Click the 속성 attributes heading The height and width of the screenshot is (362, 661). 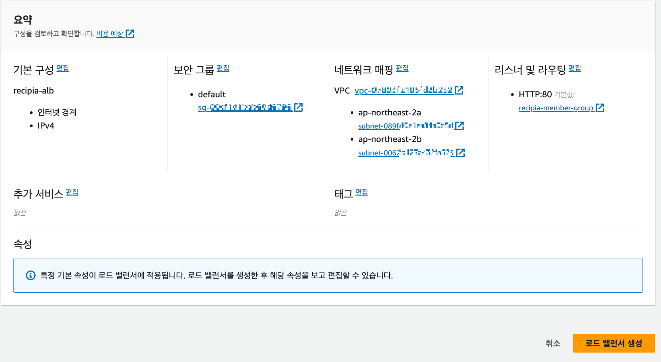(x=23, y=244)
